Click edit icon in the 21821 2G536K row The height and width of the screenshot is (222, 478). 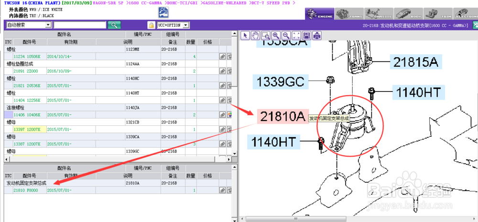[x=223, y=86]
